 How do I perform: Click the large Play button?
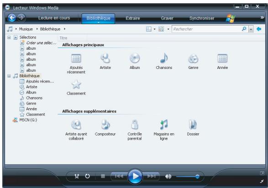[135, 176]
